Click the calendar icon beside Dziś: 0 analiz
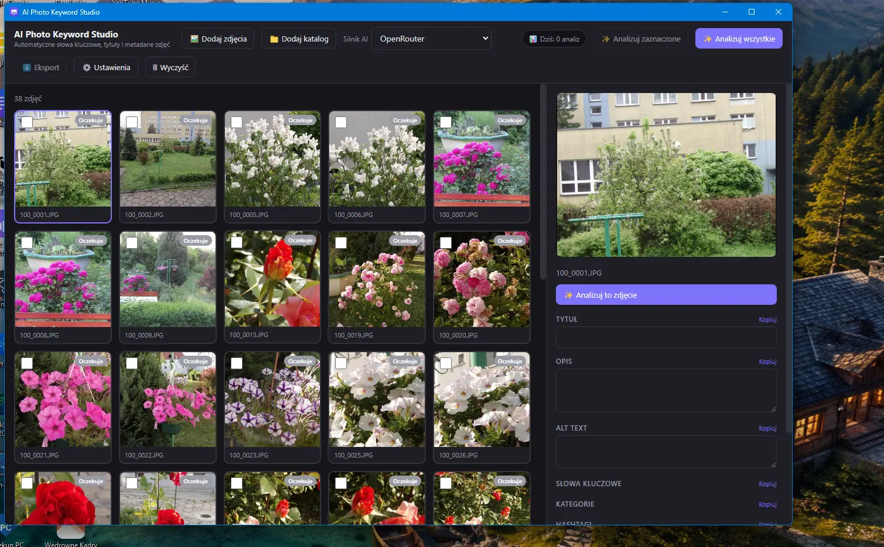The height and width of the screenshot is (547, 884). pyautogui.click(x=533, y=39)
